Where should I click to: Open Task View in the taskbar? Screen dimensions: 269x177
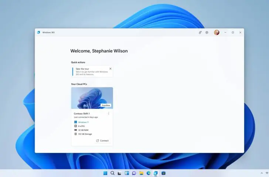click(x=119, y=173)
